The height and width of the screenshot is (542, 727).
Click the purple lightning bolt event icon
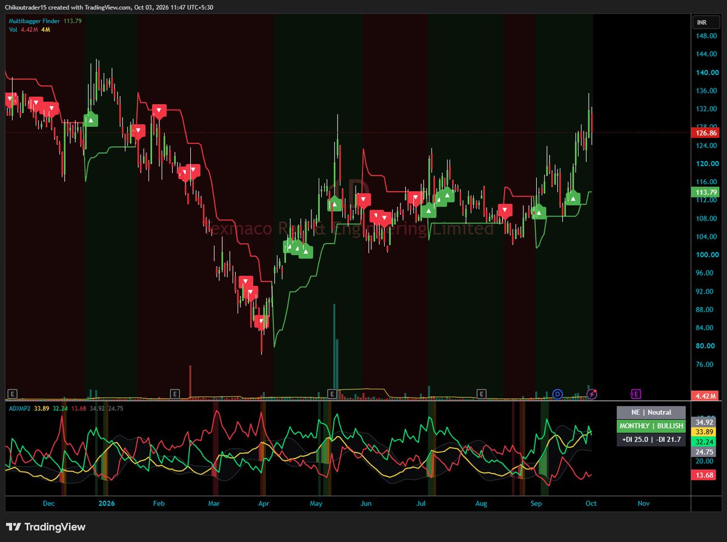592,394
